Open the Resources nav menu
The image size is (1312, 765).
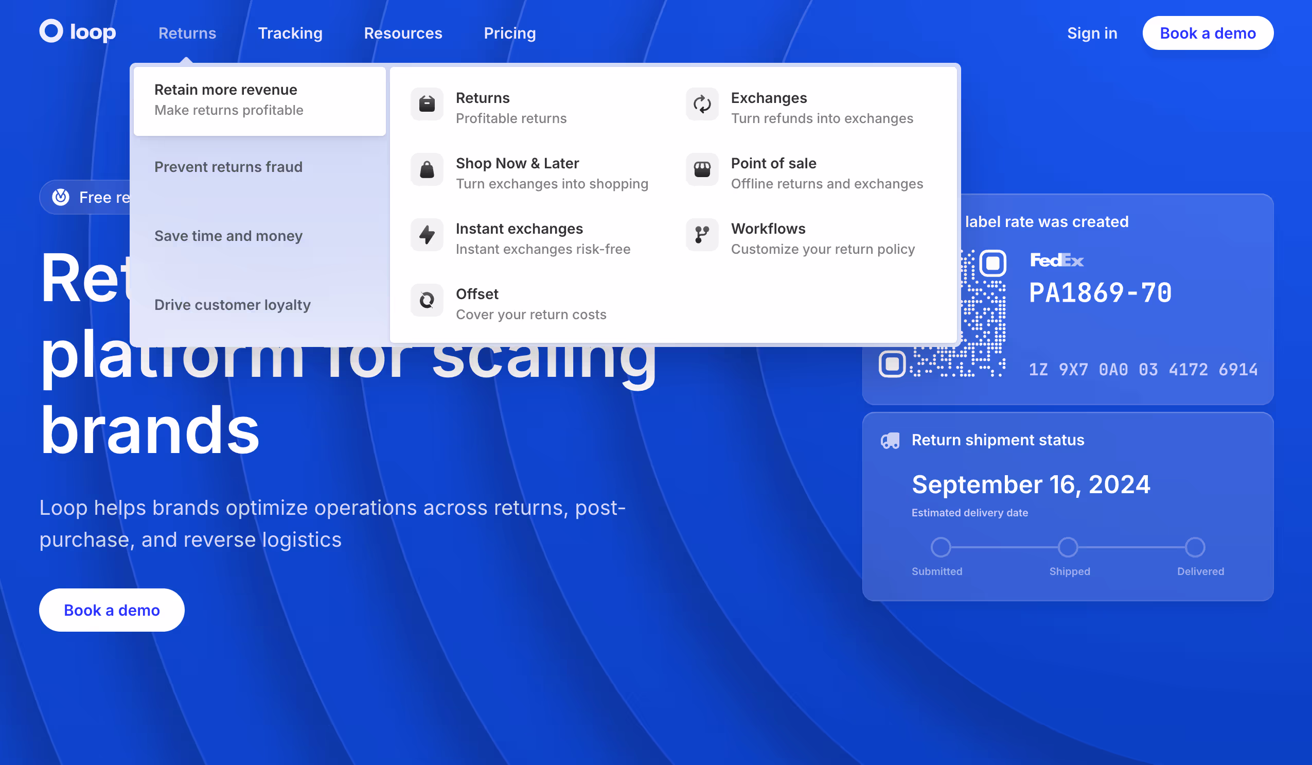[403, 33]
